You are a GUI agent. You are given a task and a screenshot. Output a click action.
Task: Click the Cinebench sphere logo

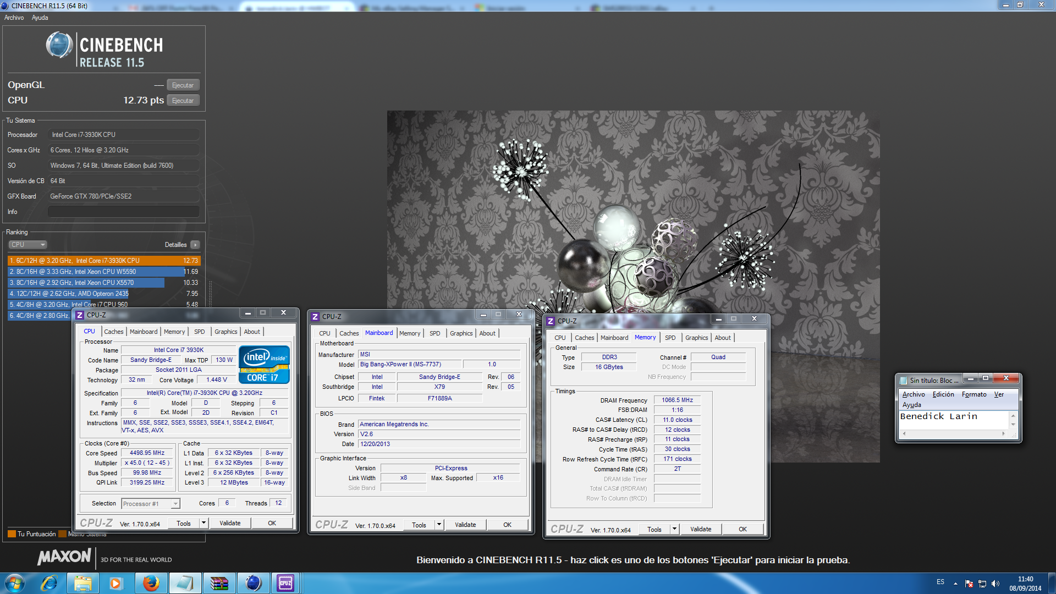(59, 46)
